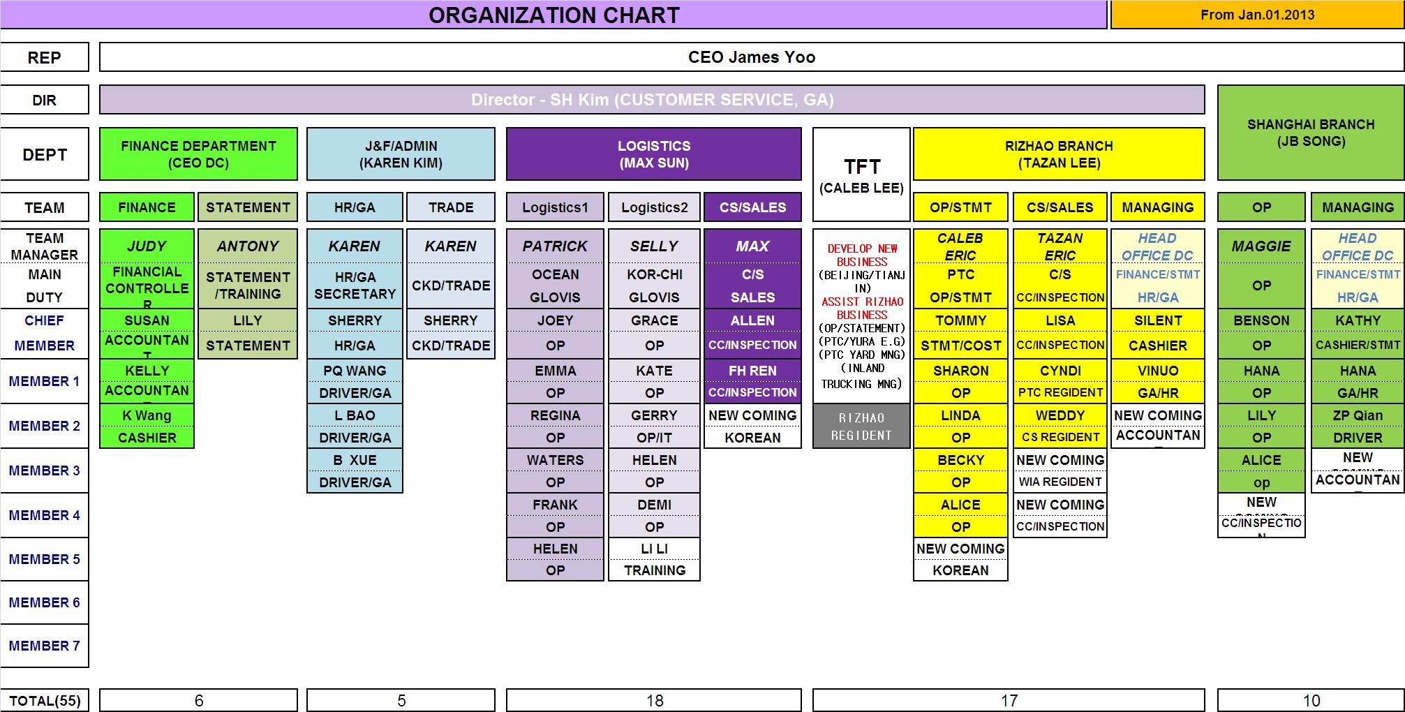The width and height of the screenshot is (1405, 712).
Task: Click the LOGISTICS (MAX SUN) department header
Action: point(653,154)
